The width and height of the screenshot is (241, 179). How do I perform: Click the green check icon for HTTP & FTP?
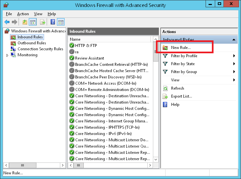click(72, 45)
